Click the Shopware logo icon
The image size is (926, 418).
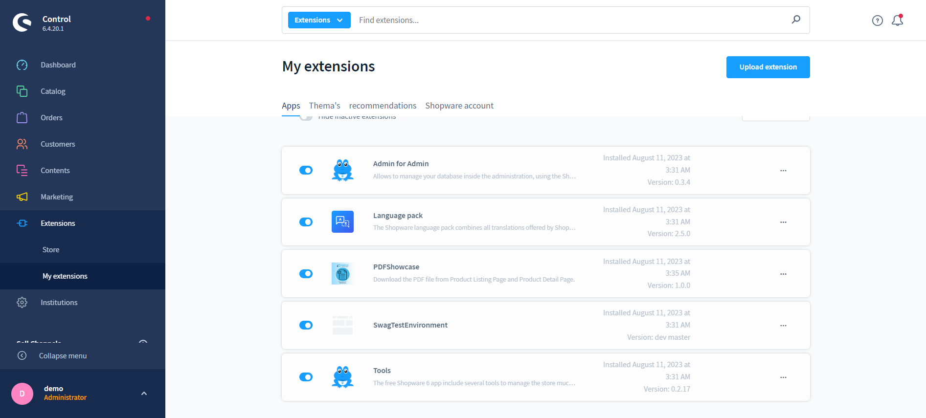[x=22, y=22]
